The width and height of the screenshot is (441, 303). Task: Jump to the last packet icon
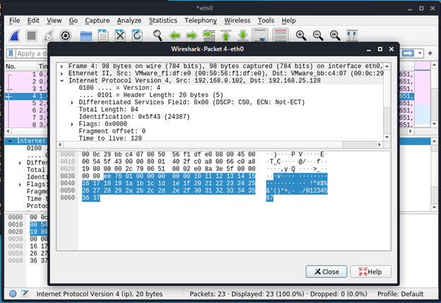point(242,36)
